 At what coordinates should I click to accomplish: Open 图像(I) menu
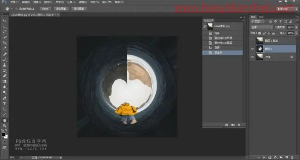pyautogui.click(x=37, y=2)
